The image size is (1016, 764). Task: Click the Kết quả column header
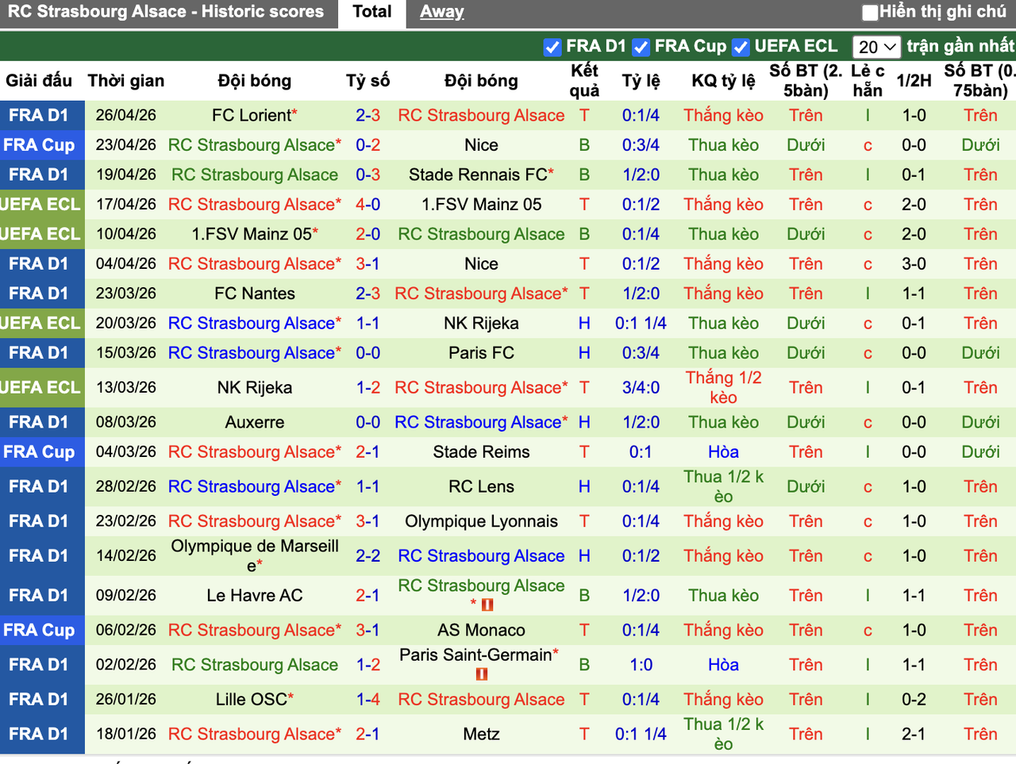(x=584, y=81)
